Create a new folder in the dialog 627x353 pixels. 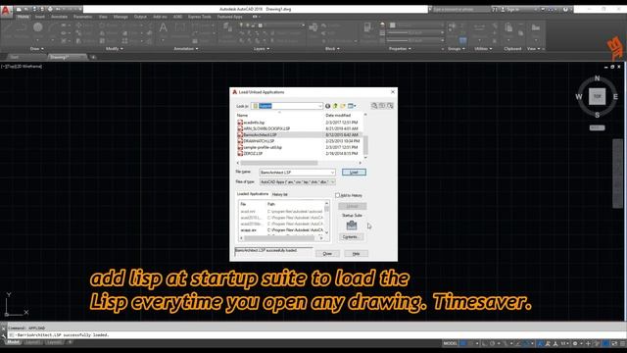[x=343, y=106]
